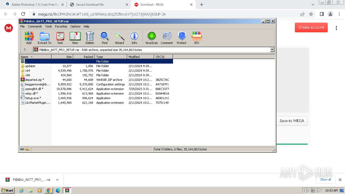Select UIxMarketPlugin file row

(96, 103)
